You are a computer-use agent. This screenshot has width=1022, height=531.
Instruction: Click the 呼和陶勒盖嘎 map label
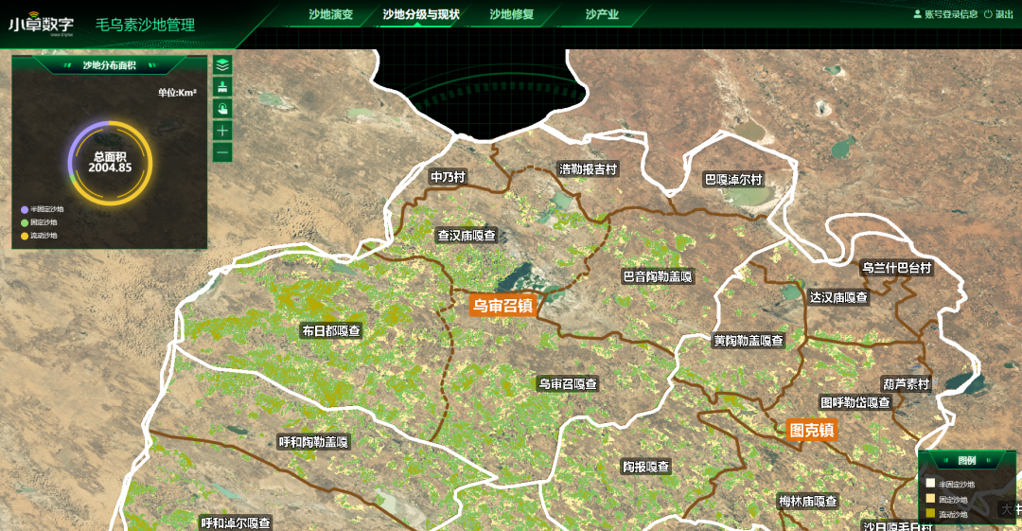(x=313, y=442)
